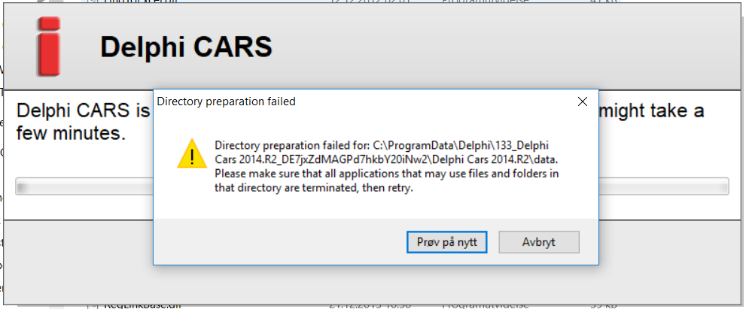Click the 'few minutes.' text line
The width and height of the screenshot is (746, 309).
(72, 134)
